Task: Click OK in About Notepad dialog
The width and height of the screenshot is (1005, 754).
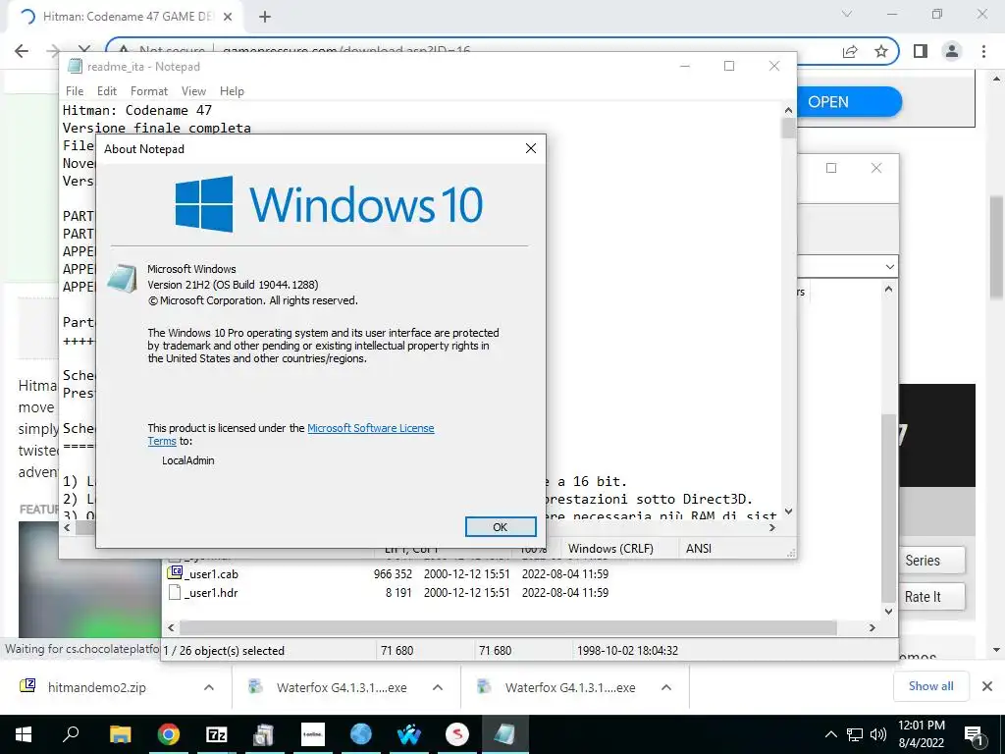Action: (x=501, y=527)
